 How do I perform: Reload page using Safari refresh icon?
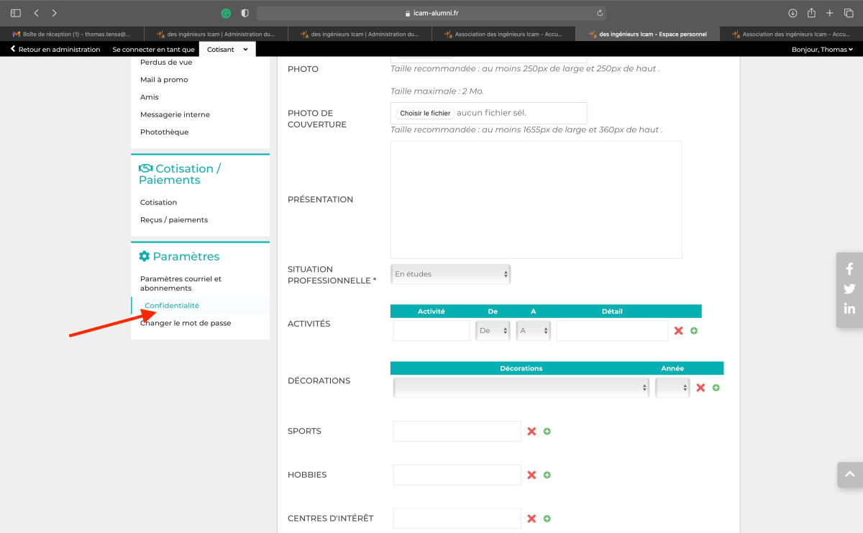click(x=600, y=13)
